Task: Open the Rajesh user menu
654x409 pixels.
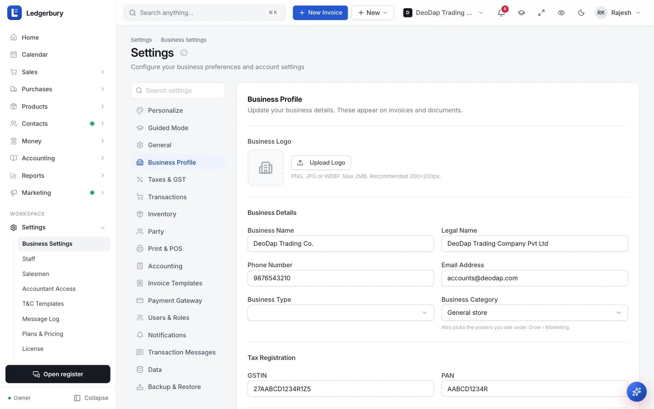Action: (618, 13)
